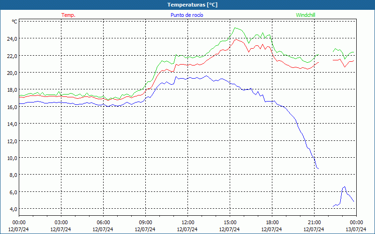375x234 pixels.
Task: Click the '24,0' y-axis value
Action: coord(12,38)
